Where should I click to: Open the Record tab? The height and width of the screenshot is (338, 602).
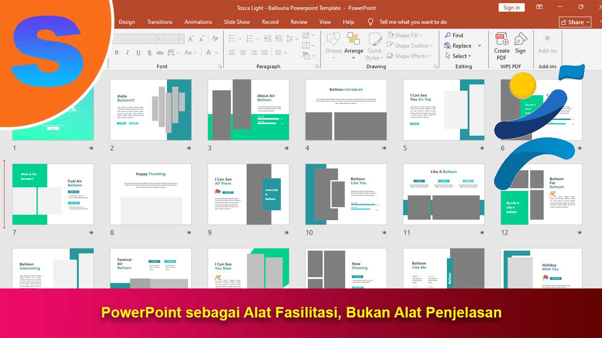(x=270, y=22)
